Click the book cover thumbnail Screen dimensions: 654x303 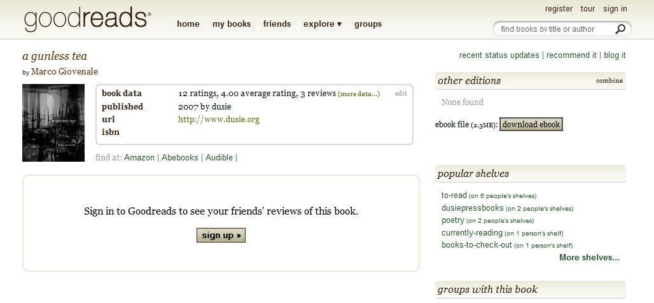pos(53,123)
